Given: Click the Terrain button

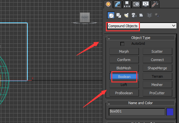Looking at the screenshot, I should 158,76.
